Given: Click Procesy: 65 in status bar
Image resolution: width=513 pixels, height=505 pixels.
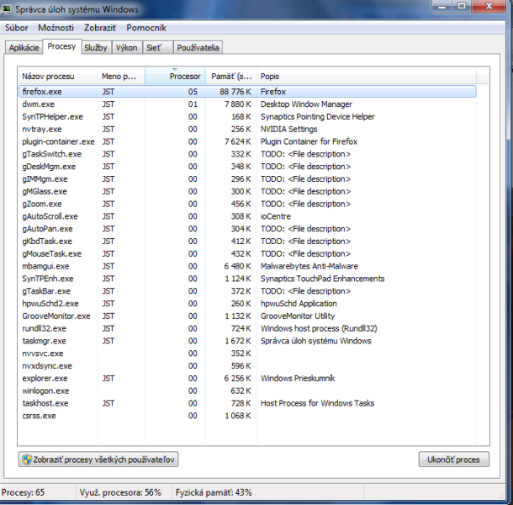Looking at the screenshot, I should (x=23, y=492).
